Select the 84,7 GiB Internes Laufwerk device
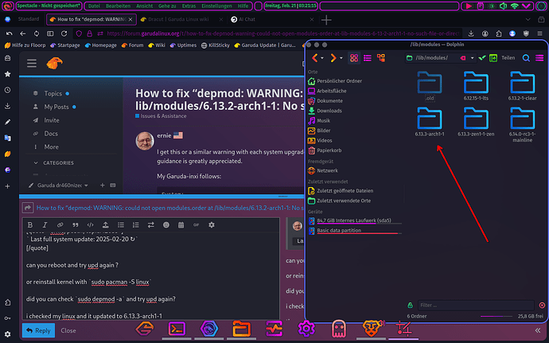 [x=354, y=220]
